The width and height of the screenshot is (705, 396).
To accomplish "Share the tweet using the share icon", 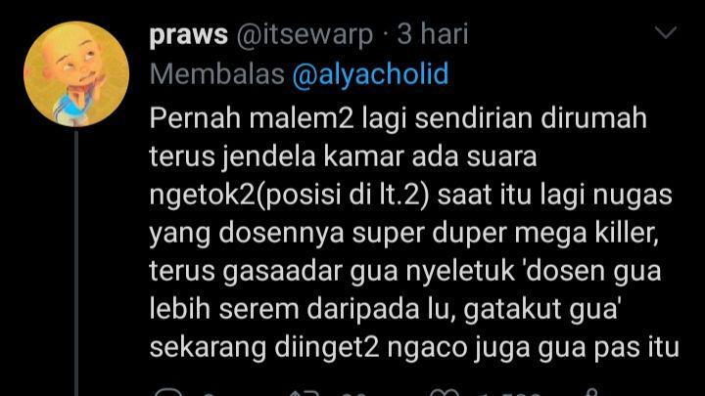I will (x=592, y=392).
